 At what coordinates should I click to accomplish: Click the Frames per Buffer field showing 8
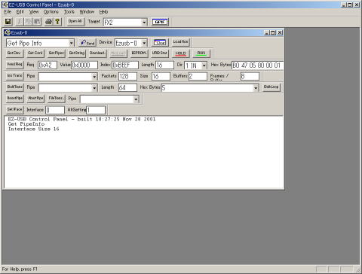pos(250,76)
